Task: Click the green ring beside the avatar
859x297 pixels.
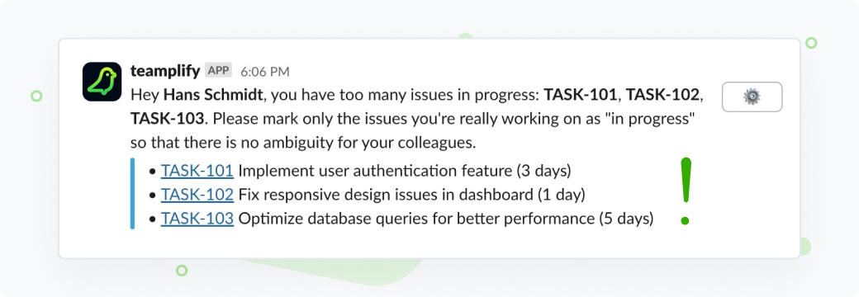Action: (x=36, y=97)
